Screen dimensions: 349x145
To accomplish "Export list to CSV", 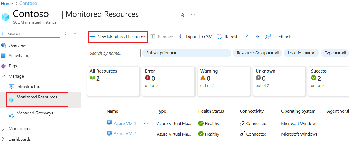I will [195, 37].
